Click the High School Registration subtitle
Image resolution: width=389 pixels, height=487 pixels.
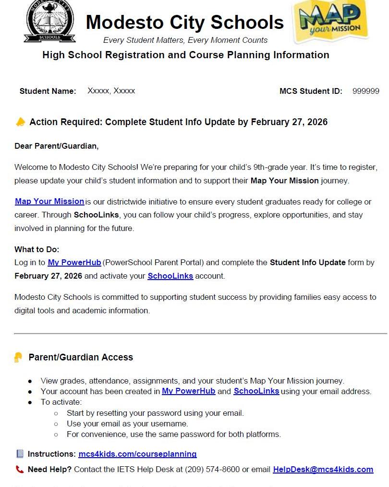click(x=186, y=55)
